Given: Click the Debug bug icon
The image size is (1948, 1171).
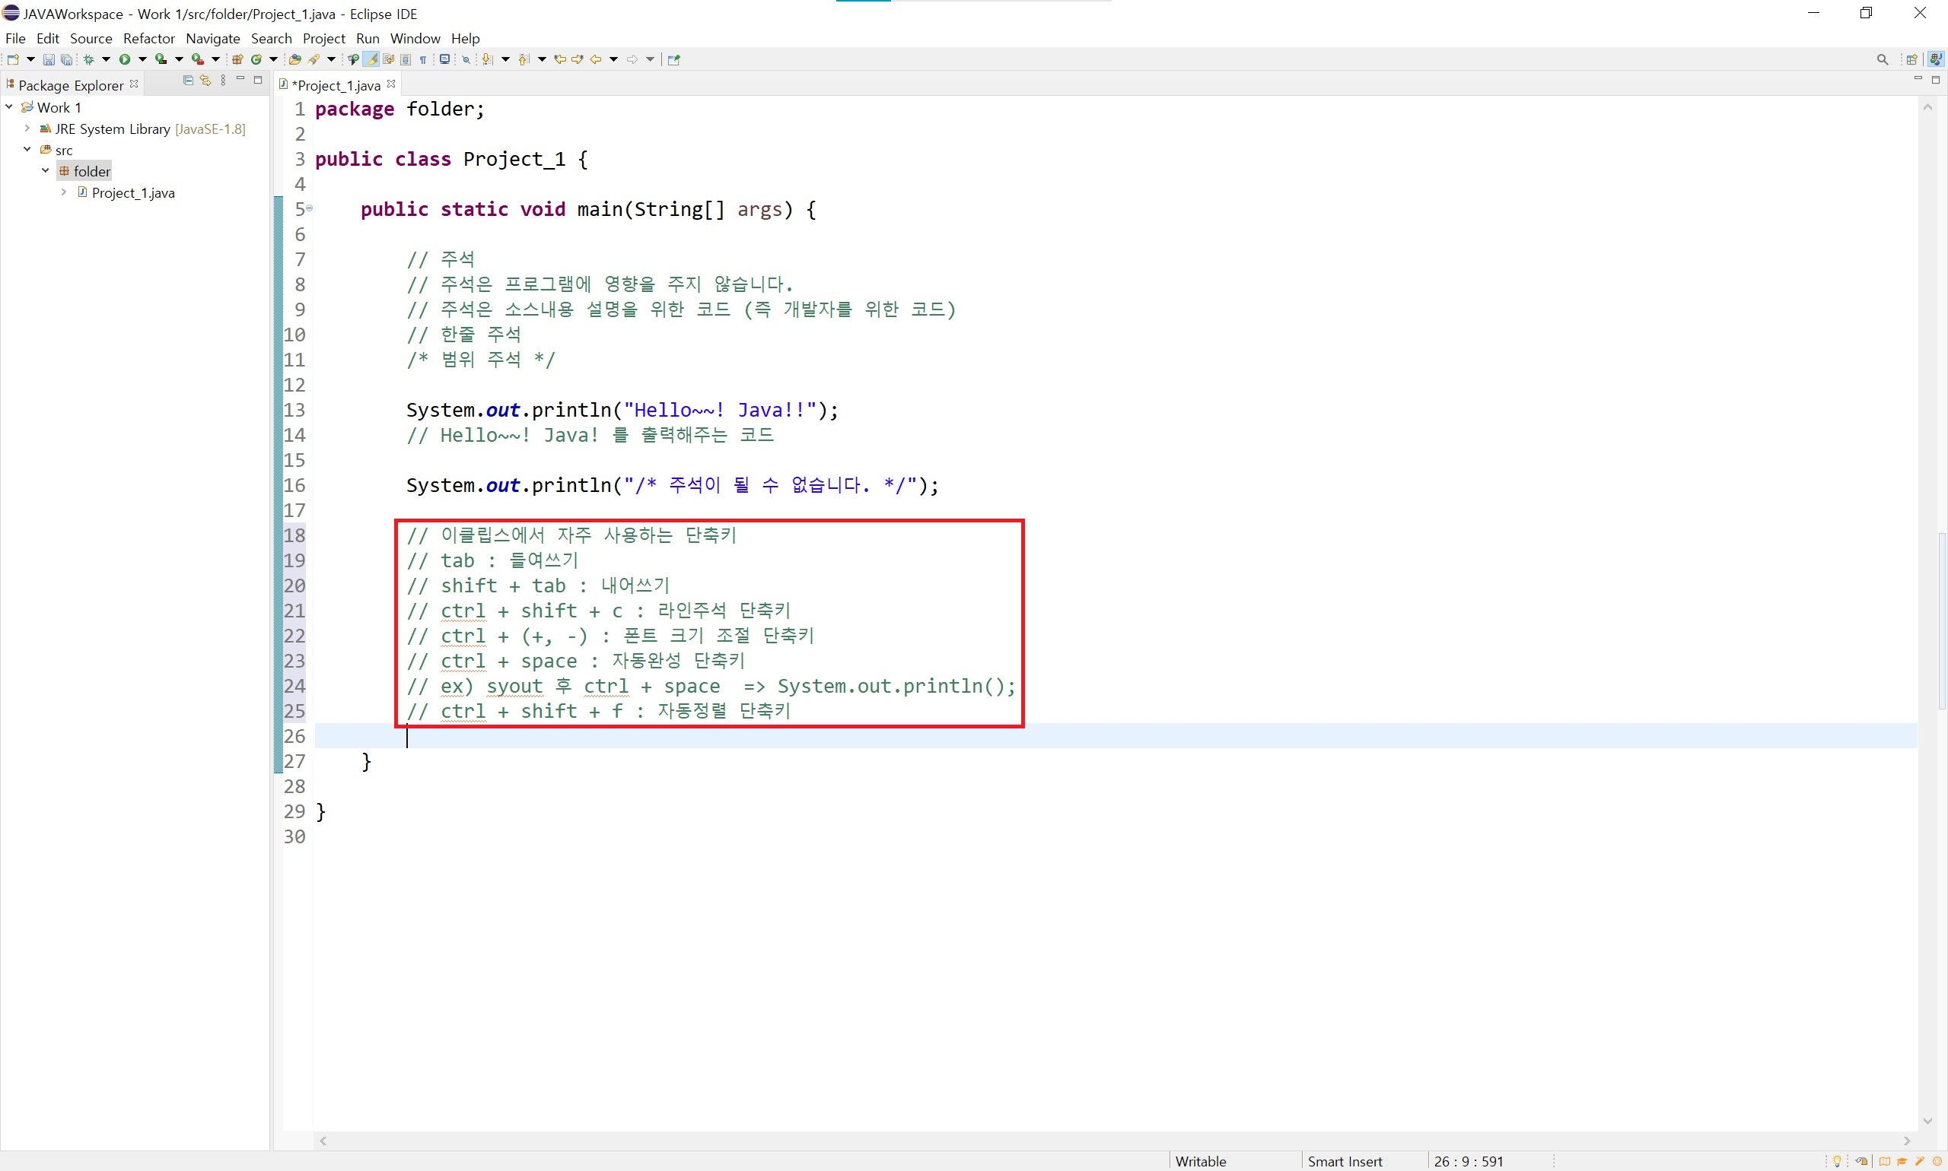Looking at the screenshot, I should pos(88,59).
